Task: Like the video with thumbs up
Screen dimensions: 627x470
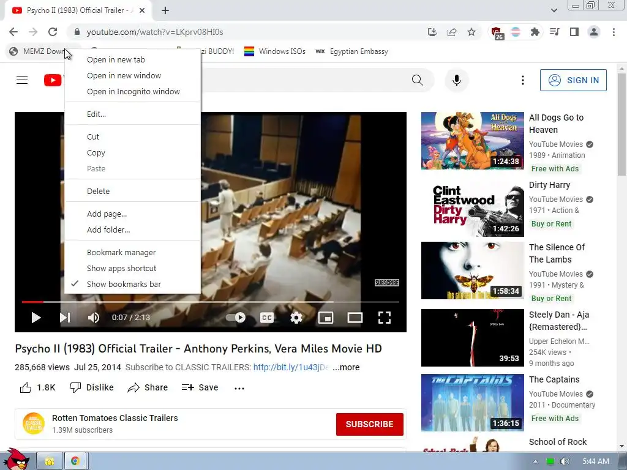Action: click(26, 387)
